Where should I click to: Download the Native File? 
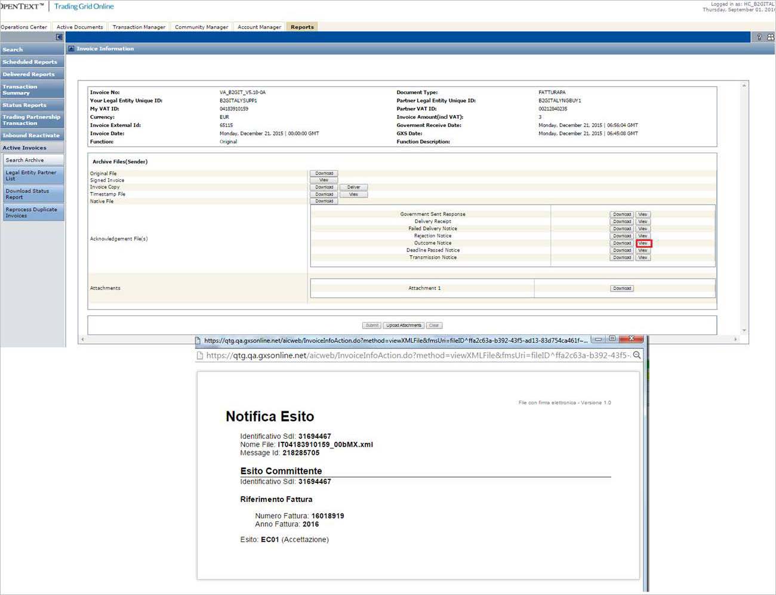click(324, 201)
